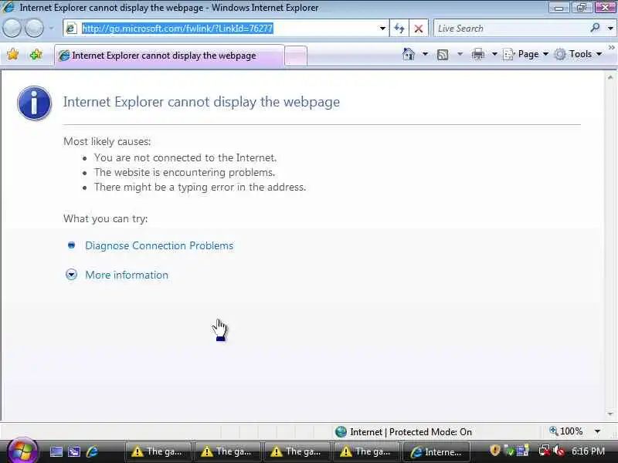The width and height of the screenshot is (618, 463).
Task: Click the 6:16 PM clock
Action: [588, 451]
